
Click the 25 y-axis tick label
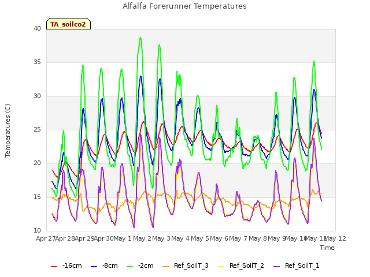click(37, 129)
